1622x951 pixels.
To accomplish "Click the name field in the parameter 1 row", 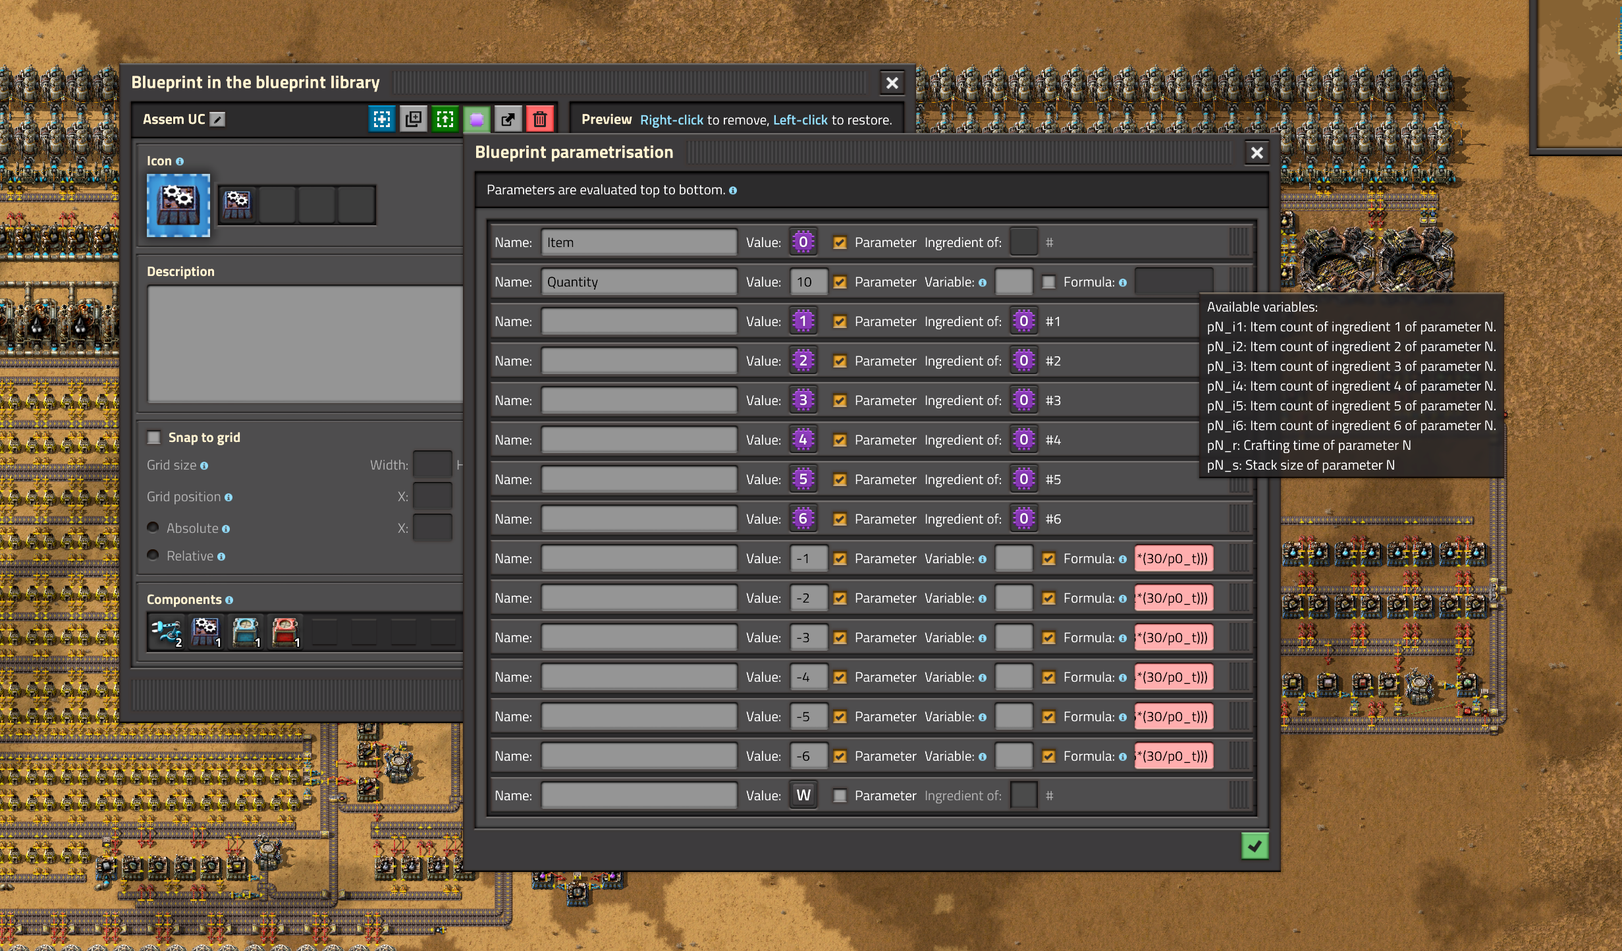I will point(639,321).
